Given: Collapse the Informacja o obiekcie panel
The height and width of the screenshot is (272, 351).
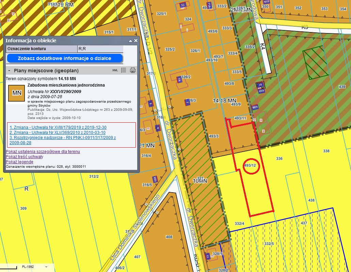Looking at the screenshot, I should [130, 41].
